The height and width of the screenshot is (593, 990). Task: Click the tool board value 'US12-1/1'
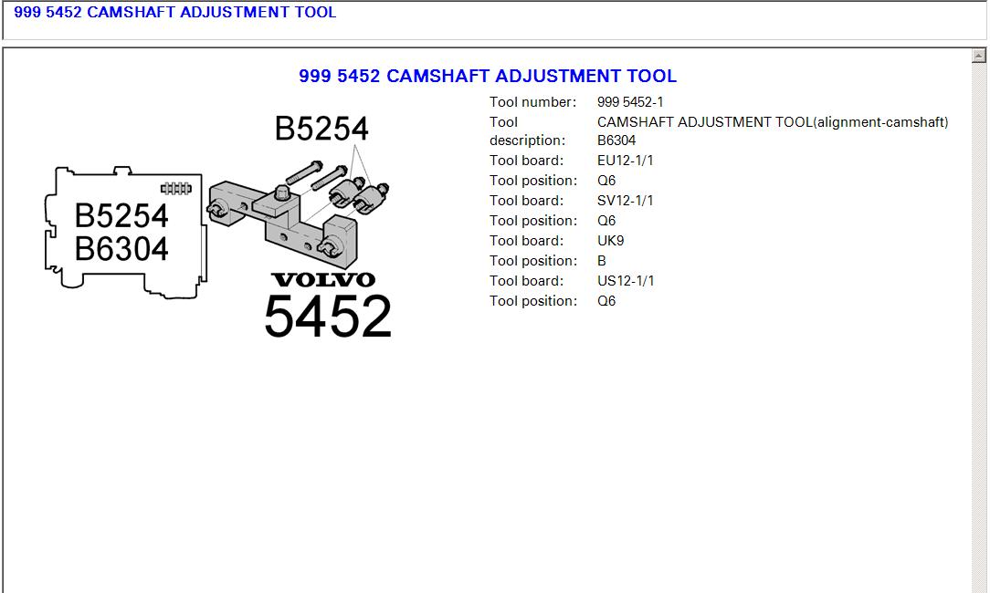pos(626,281)
